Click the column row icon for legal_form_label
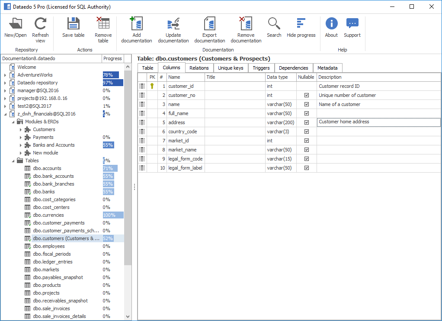 click(x=142, y=168)
